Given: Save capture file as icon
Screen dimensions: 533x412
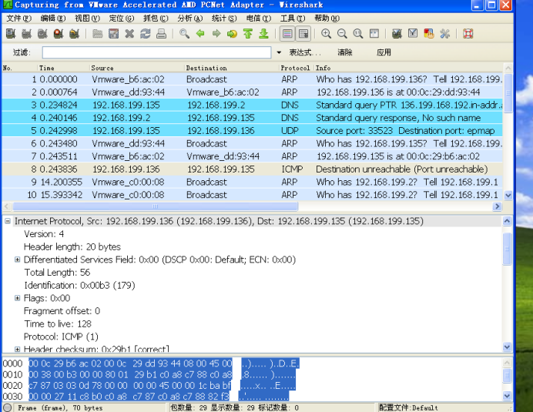Looking at the screenshot, I should [113, 34].
